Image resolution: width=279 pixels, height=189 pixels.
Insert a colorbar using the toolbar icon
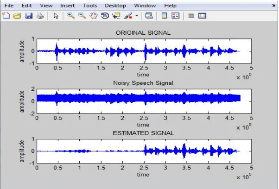point(164,16)
